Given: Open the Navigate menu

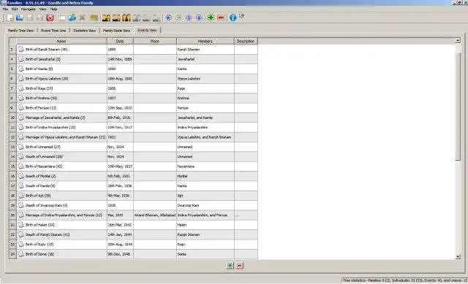Looking at the screenshot, I should [x=29, y=9].
